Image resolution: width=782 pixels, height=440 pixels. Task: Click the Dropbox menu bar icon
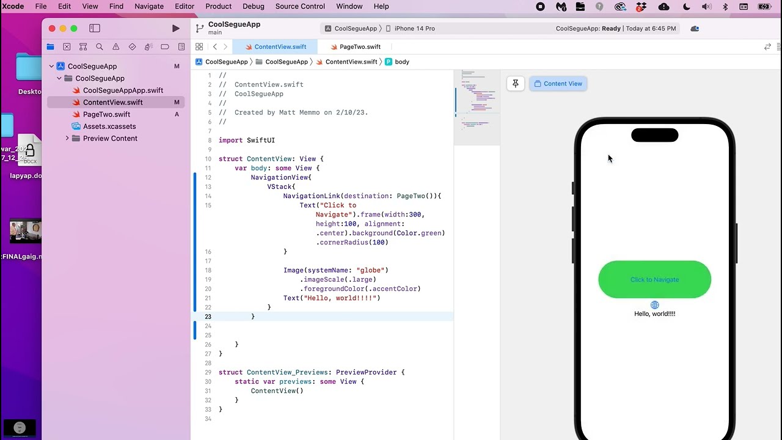[641, 7]
